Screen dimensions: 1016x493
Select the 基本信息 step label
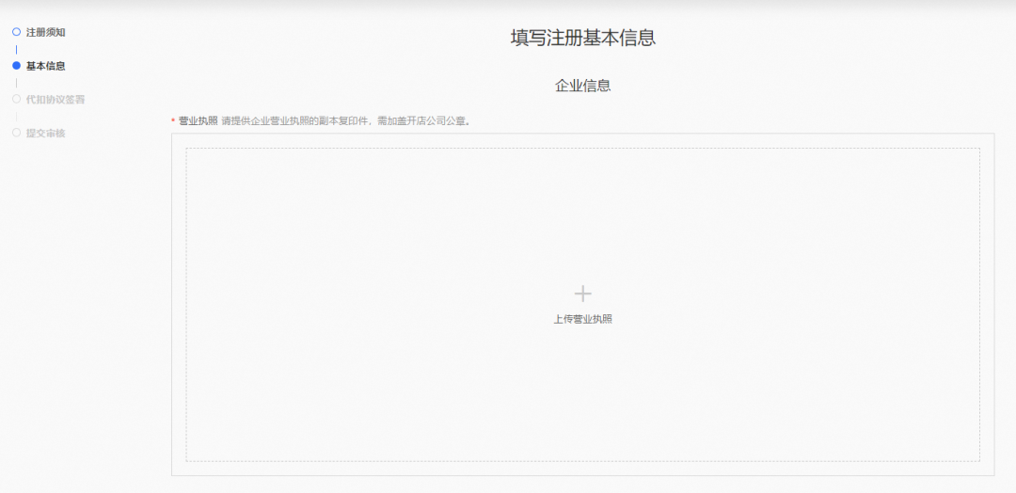click(45, 66)
